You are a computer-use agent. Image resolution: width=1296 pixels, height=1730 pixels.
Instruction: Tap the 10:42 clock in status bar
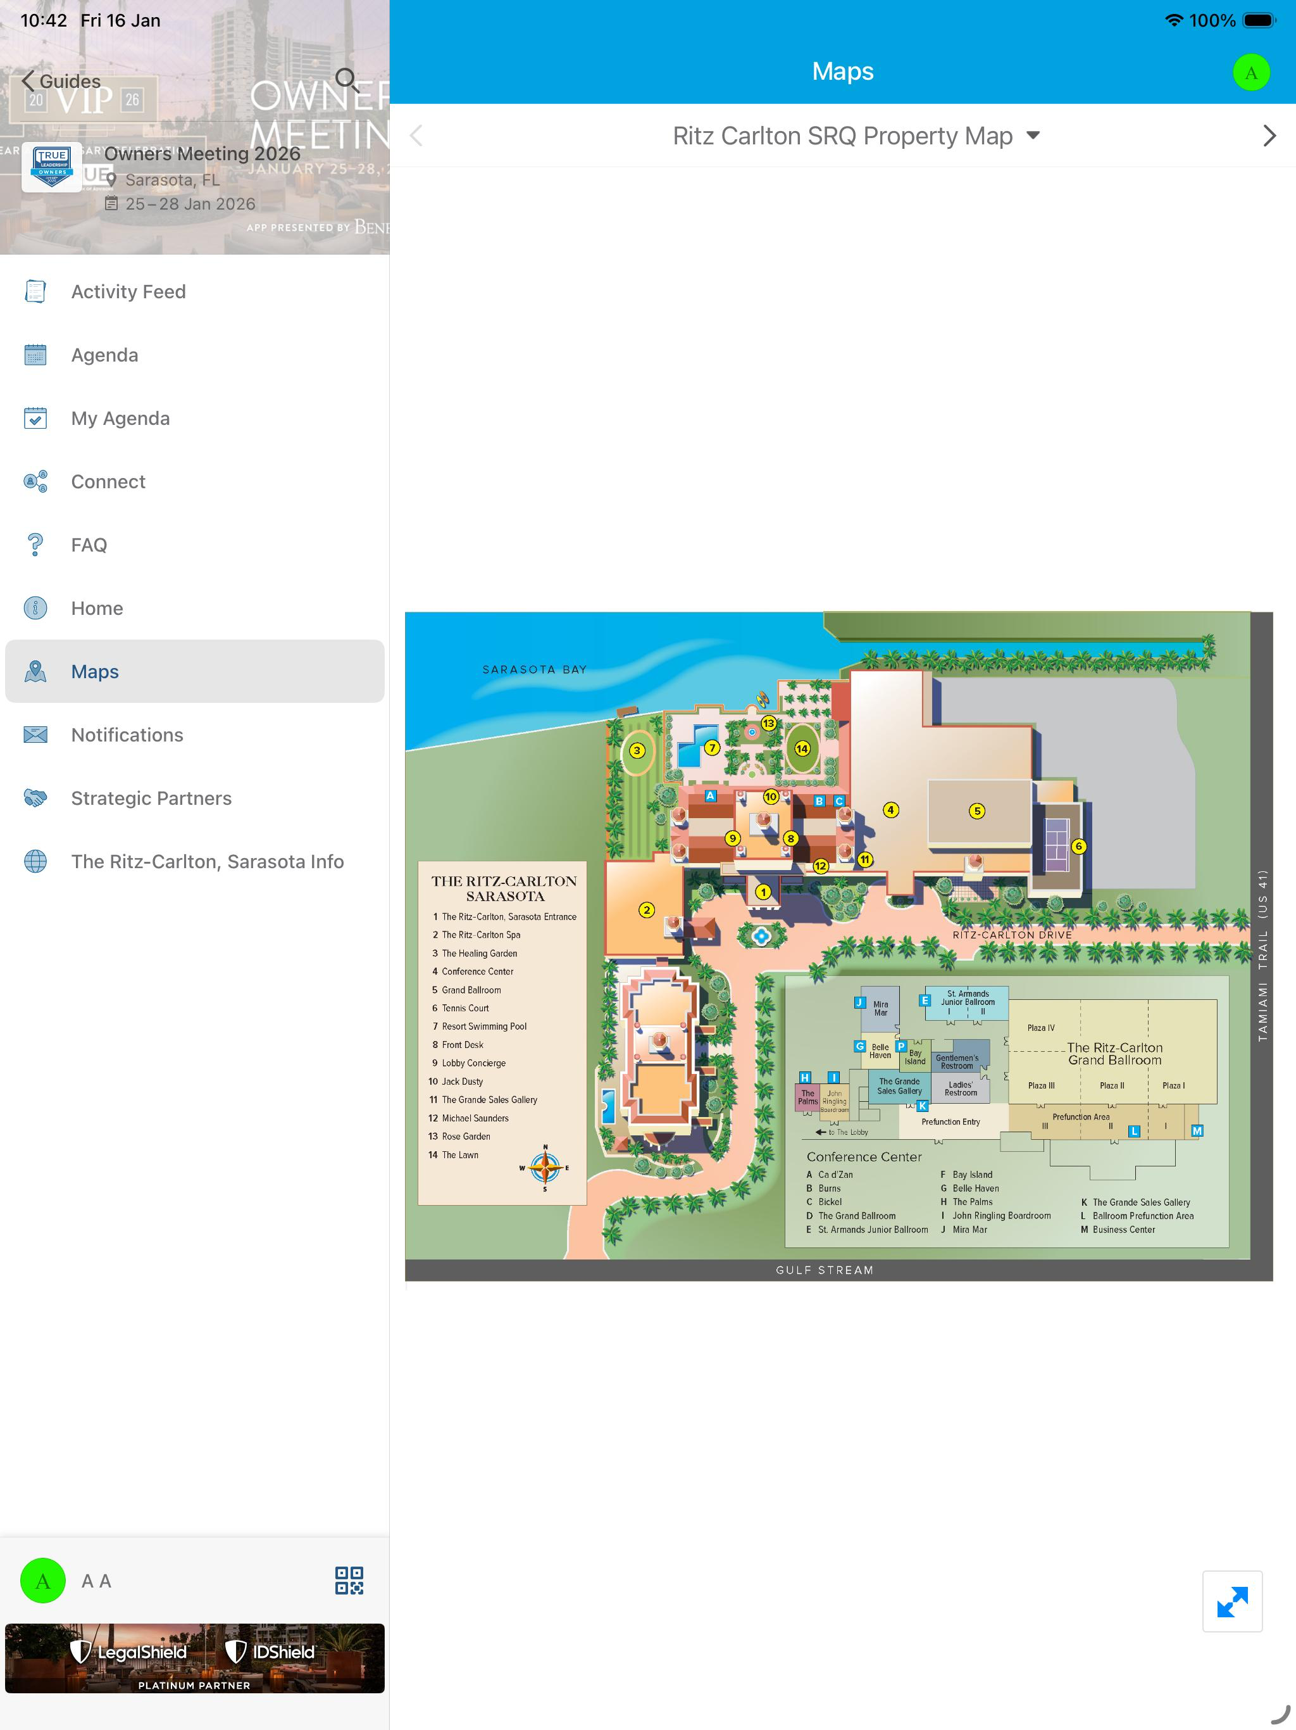click(44, 20)
